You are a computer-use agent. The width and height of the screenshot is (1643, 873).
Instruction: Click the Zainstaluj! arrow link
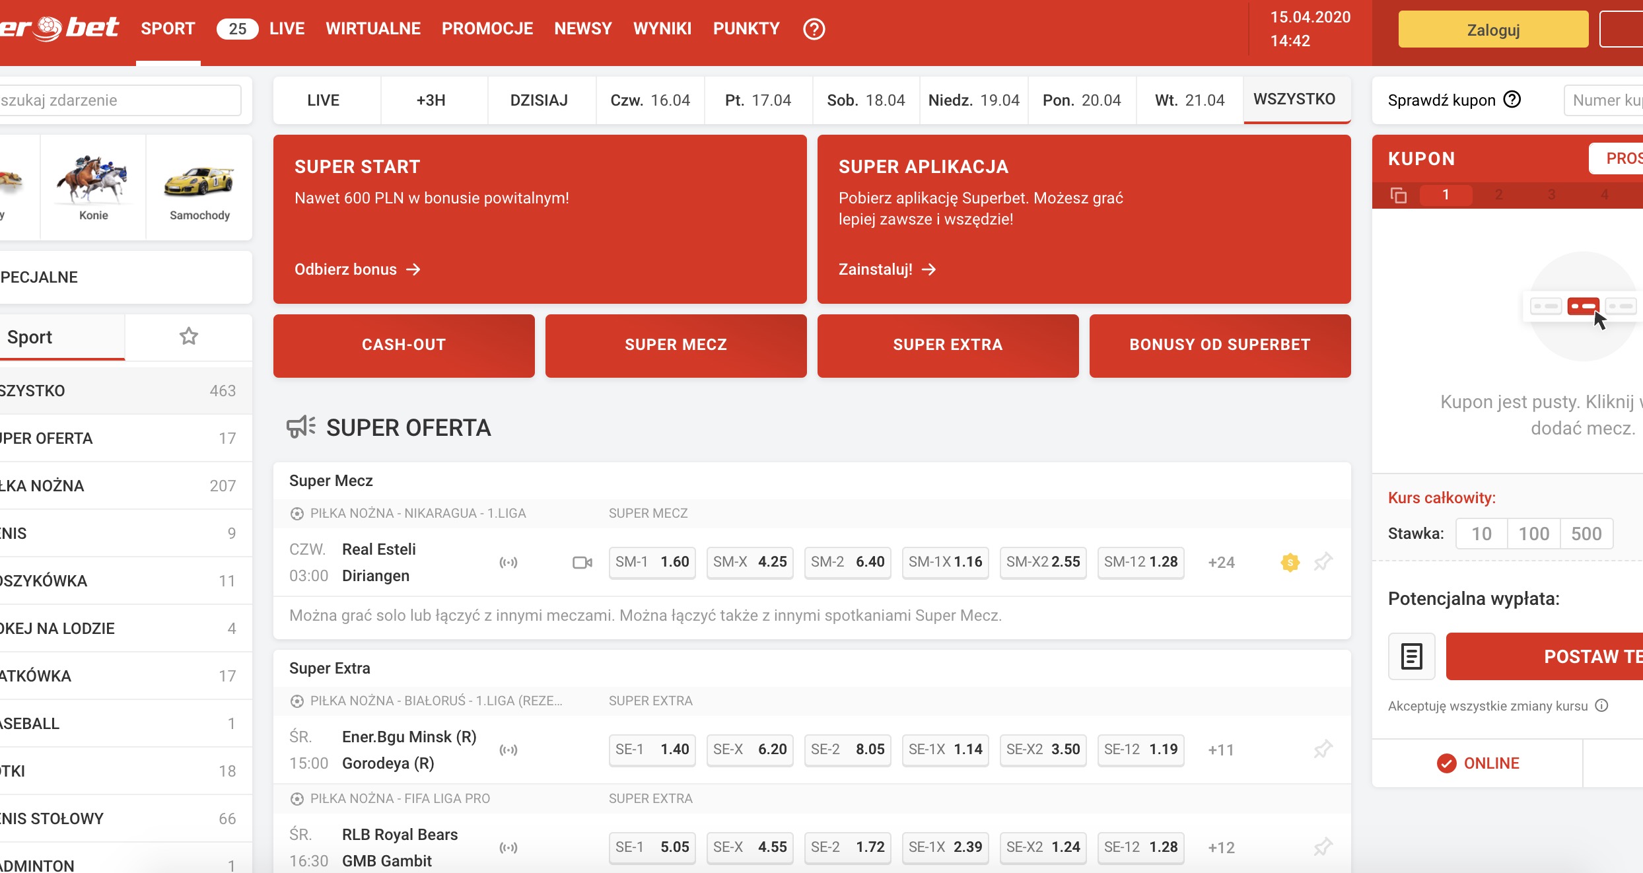(887, 269)
